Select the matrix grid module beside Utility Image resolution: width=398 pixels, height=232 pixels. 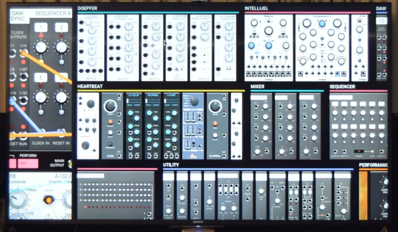point(115,196)
